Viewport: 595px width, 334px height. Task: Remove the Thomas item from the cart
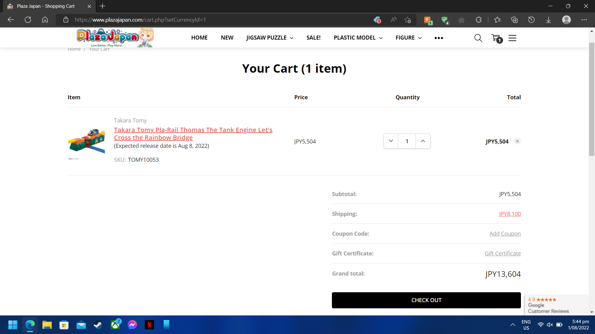[517, 141]
